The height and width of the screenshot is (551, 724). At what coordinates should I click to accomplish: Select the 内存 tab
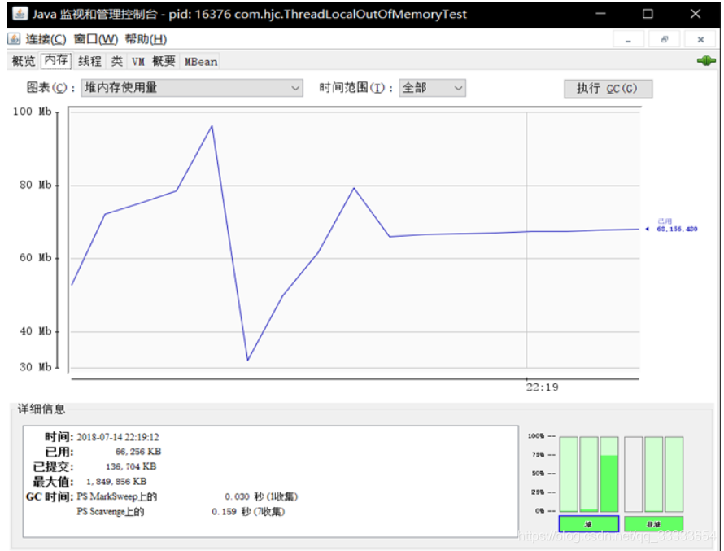pyautogui.click(x=56, y=60)
